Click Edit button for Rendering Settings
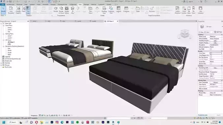The width and height of the screenshot is (223, 125). [x=216, y=68]
